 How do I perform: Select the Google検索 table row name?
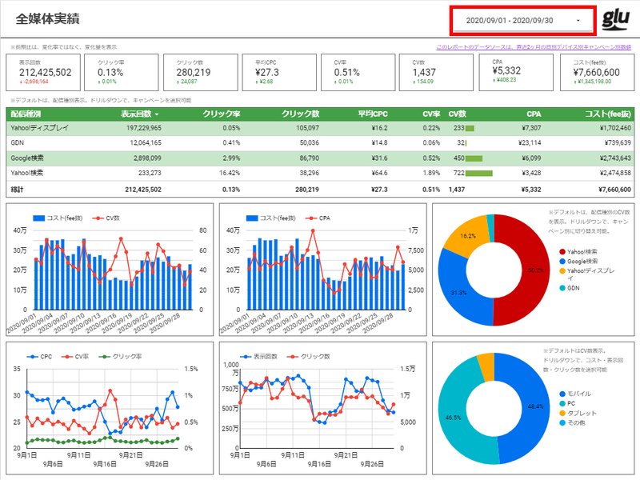pos(27,158)
